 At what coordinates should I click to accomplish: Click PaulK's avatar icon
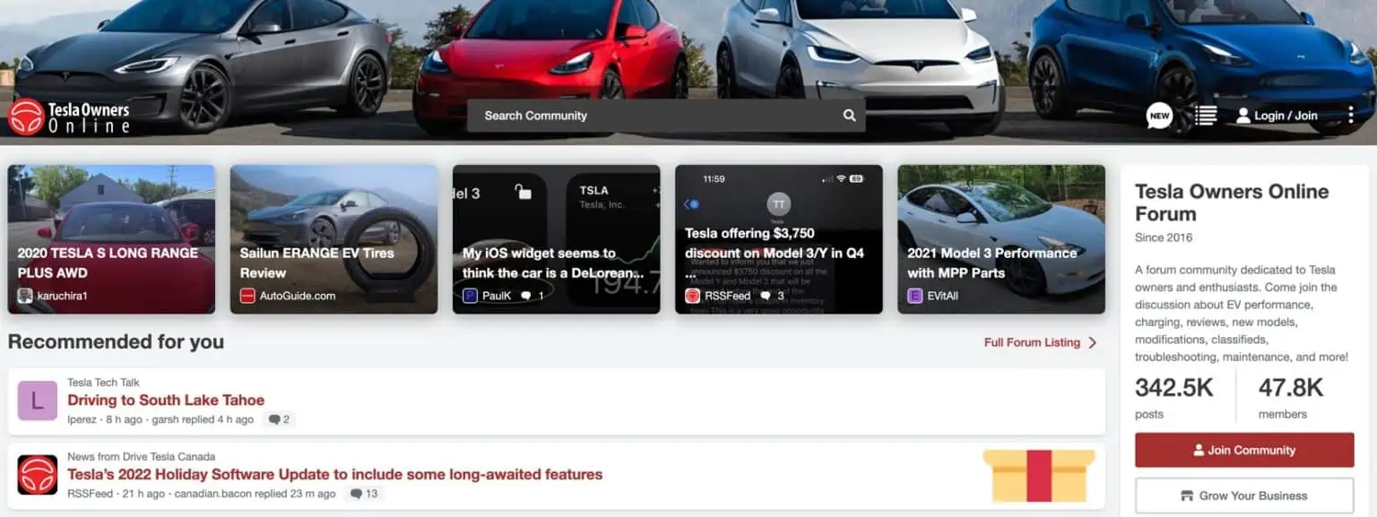(469, 295)
